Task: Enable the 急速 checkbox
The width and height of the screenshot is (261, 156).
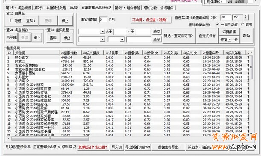Action: point(12,21)
